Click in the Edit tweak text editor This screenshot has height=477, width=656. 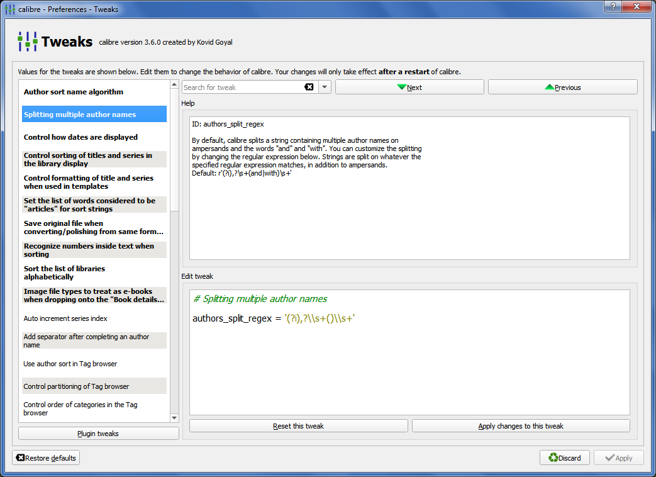409,352
